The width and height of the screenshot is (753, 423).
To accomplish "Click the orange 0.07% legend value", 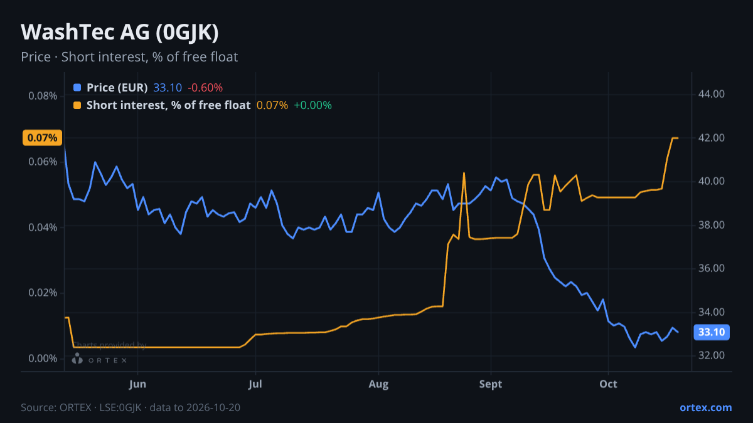I will 272,105.
